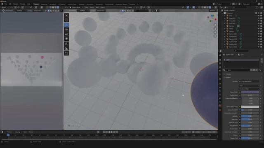This screenshot has width=264, height=148.
Task: Select the Annotate tool
Action: (67, 44)
